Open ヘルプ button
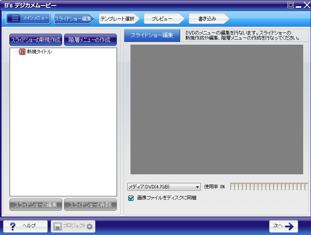This screenshot has height=235, width=311. click(25, 226)
